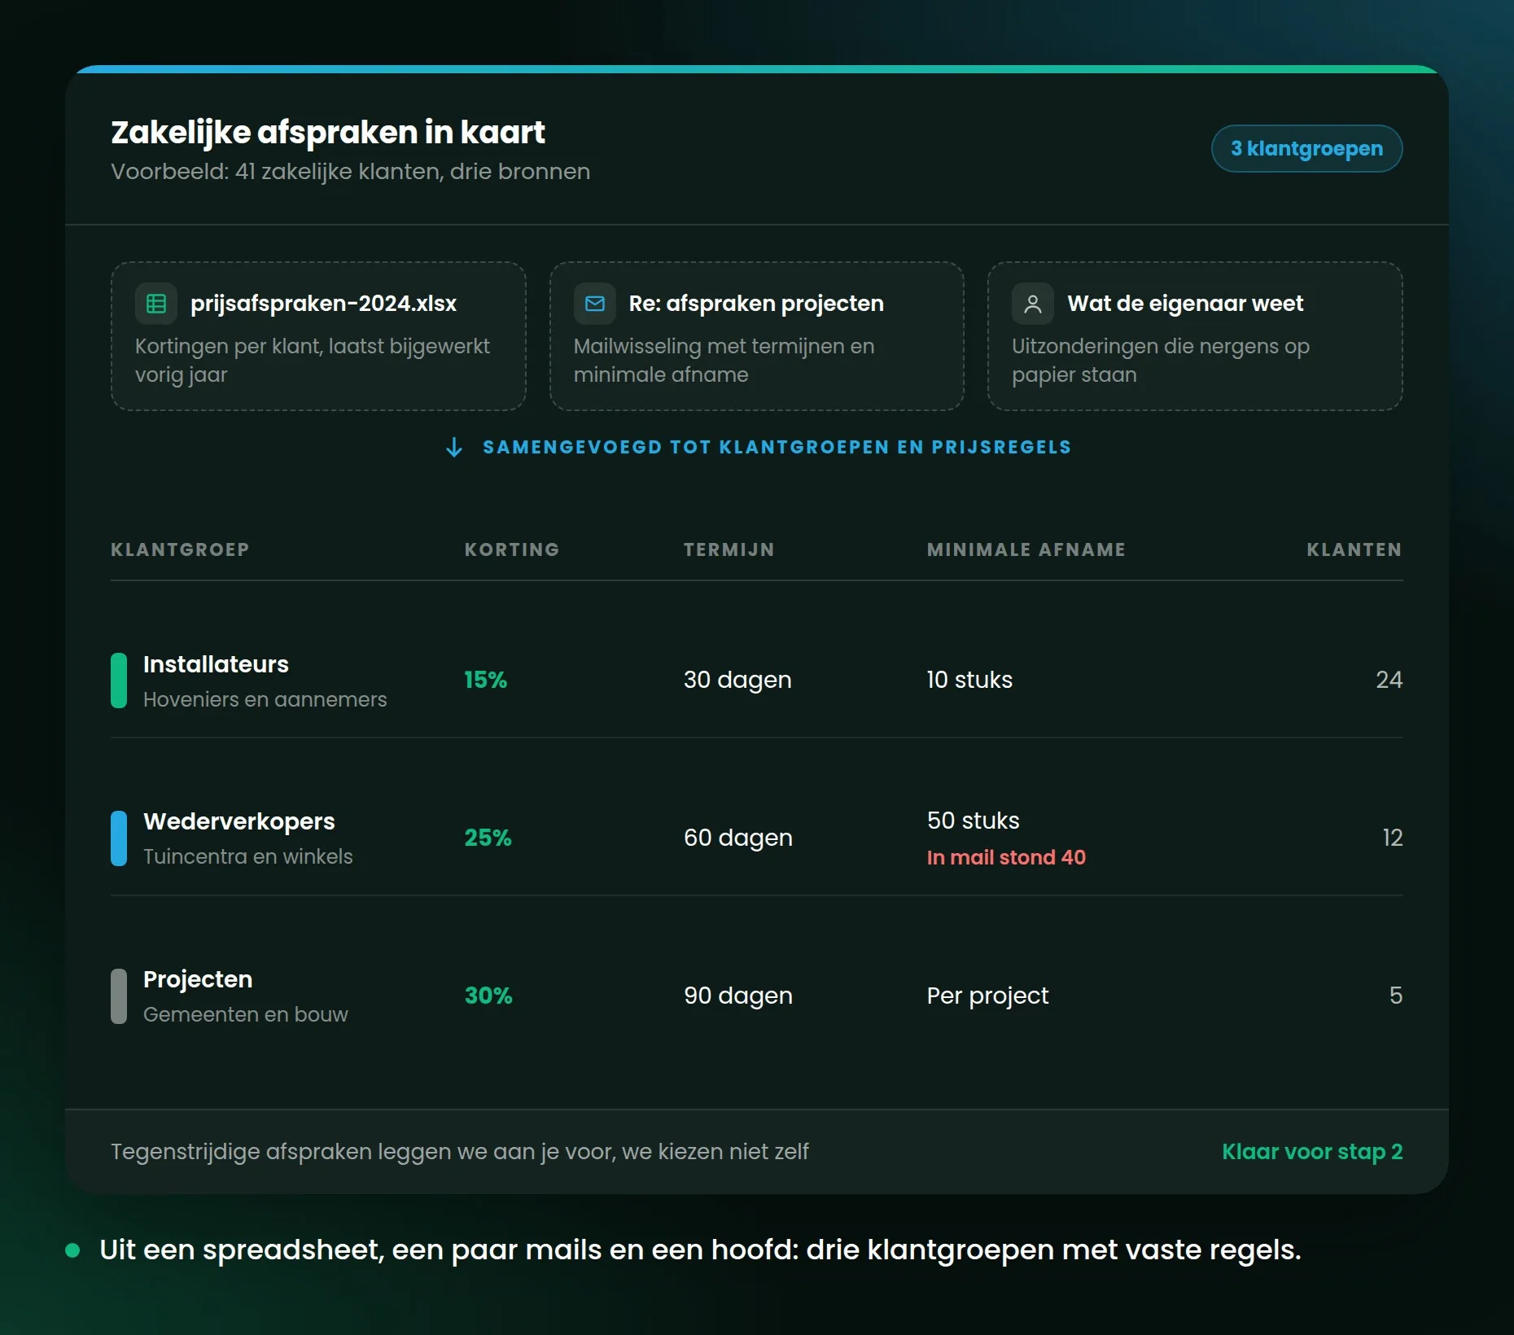Click the customer count 12
Viewport: 1514px width, 1335px height.
pyautogui.click(x=1392, y=838)
